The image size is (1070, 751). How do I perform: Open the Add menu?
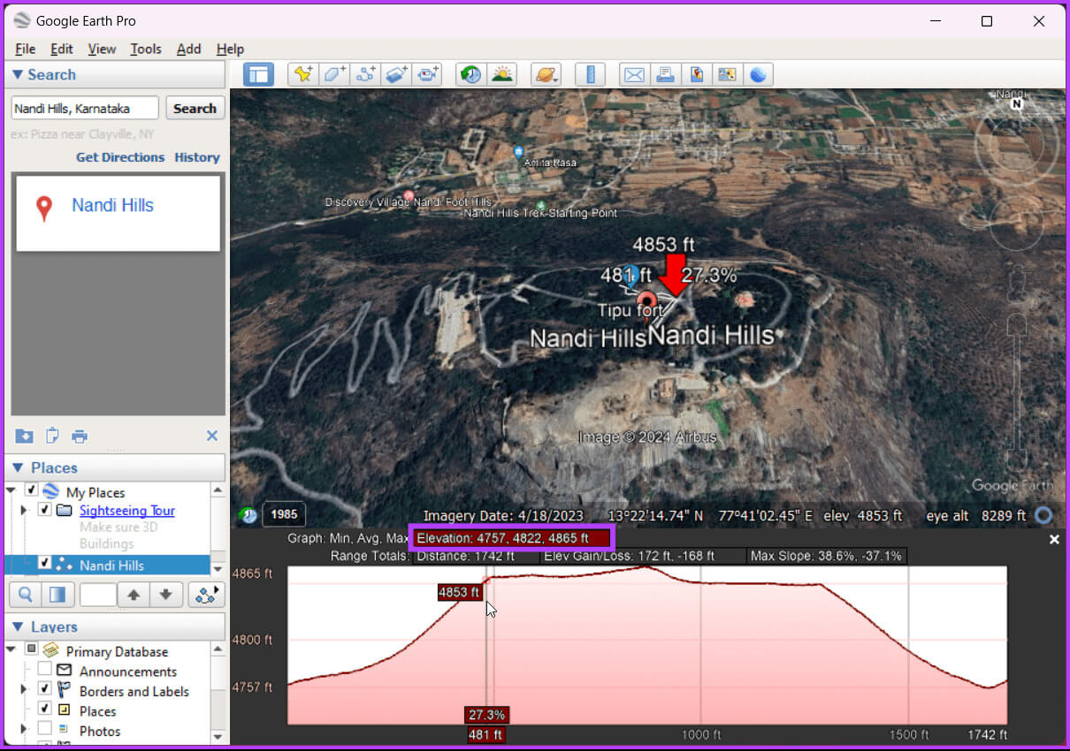coord(188,49)
